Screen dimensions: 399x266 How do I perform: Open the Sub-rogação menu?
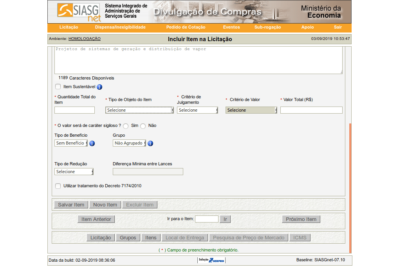click(268, 27)
